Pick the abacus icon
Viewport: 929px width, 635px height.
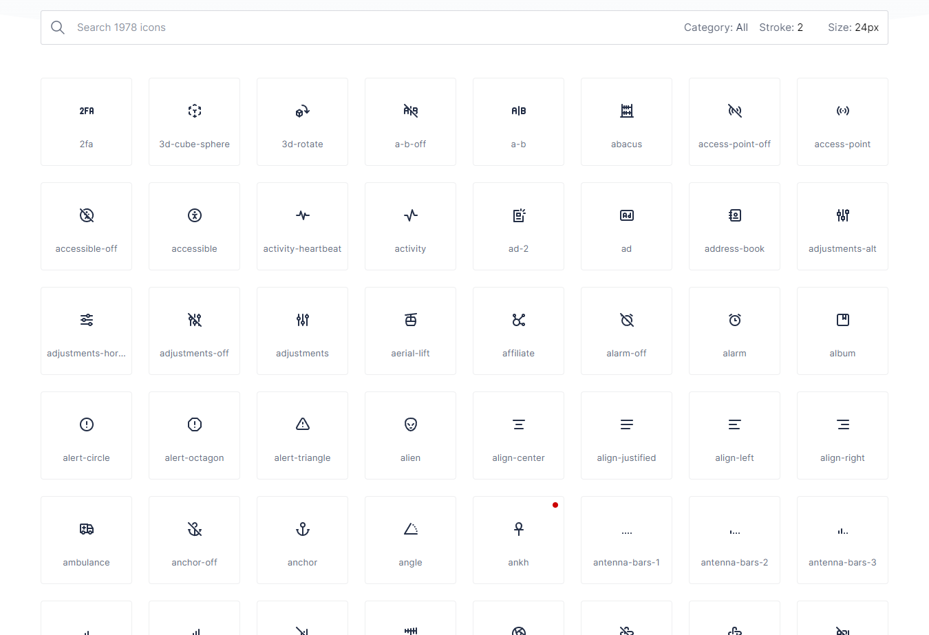pyautogui.click(x=626, y=122)
